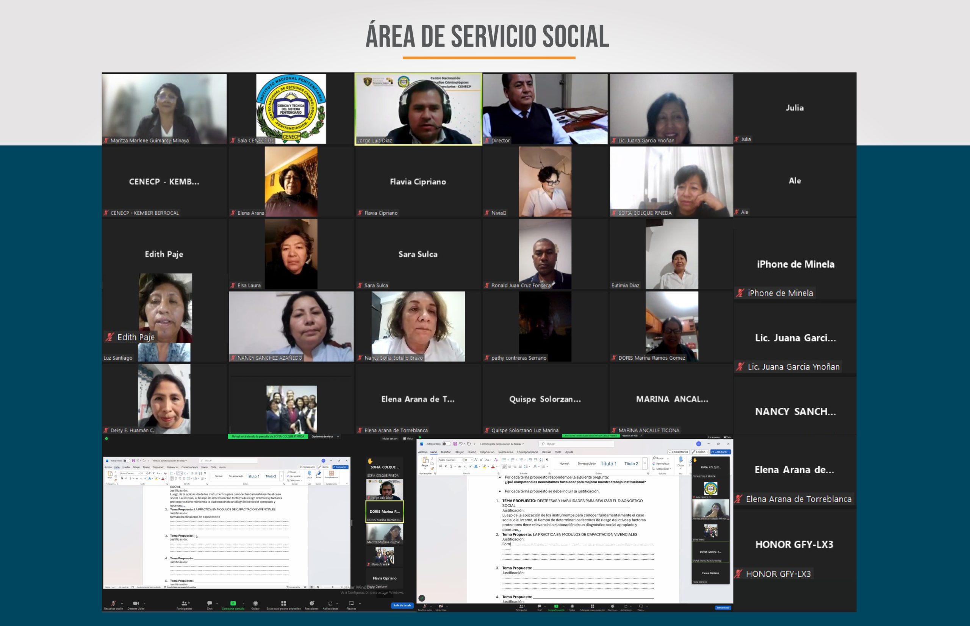Toggle Autoguardado switch in right Word window
The image size is (970, 626).
pos(446,444)
